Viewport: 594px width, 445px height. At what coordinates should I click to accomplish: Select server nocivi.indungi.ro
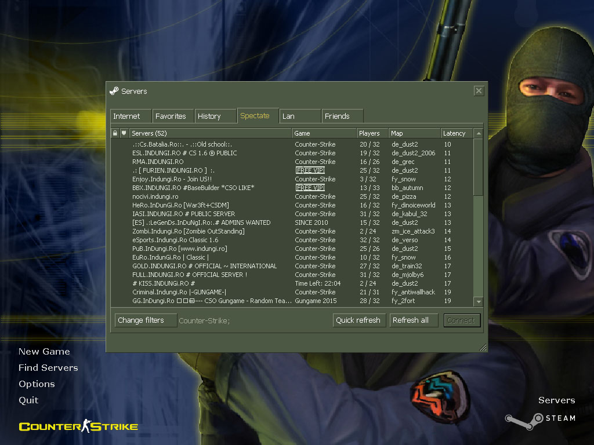point(292,196)
